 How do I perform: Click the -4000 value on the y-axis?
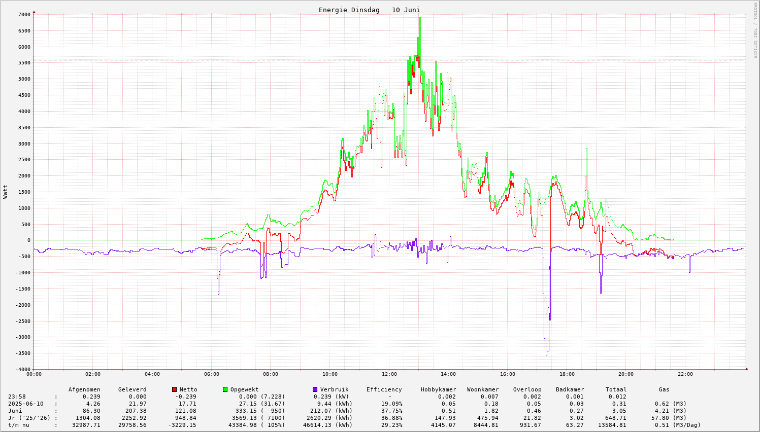tap(22, 369)
